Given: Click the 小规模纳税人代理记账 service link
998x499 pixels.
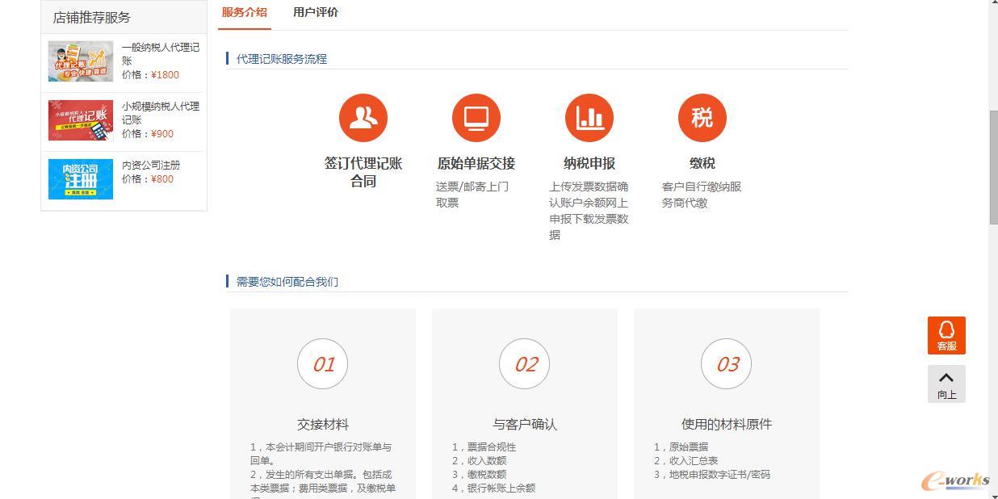Looking at the screenshot, I should tap(159, 113).
